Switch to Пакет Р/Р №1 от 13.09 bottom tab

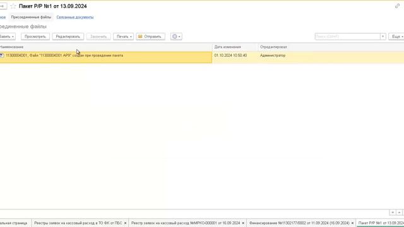coord(381,223)
